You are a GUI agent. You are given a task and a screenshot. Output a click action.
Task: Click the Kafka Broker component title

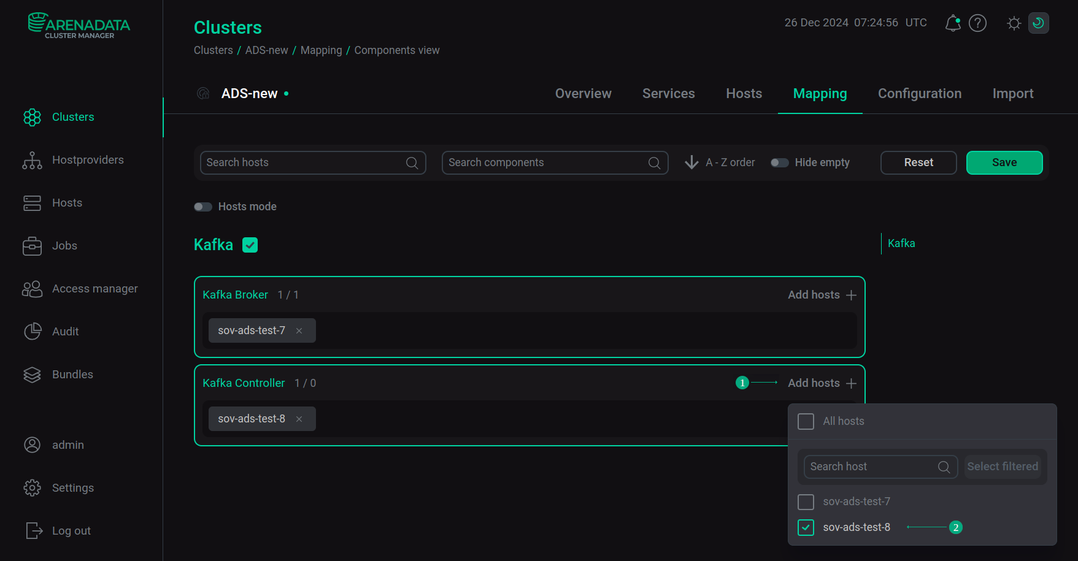(236, 295)
